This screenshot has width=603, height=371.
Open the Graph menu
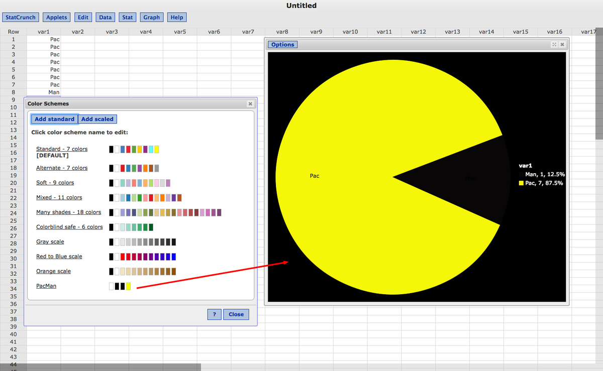(x=151, y=17)
